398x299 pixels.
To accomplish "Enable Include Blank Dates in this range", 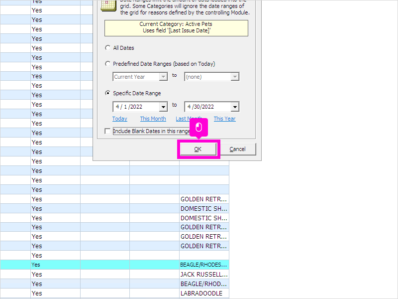I will point(107,131).
